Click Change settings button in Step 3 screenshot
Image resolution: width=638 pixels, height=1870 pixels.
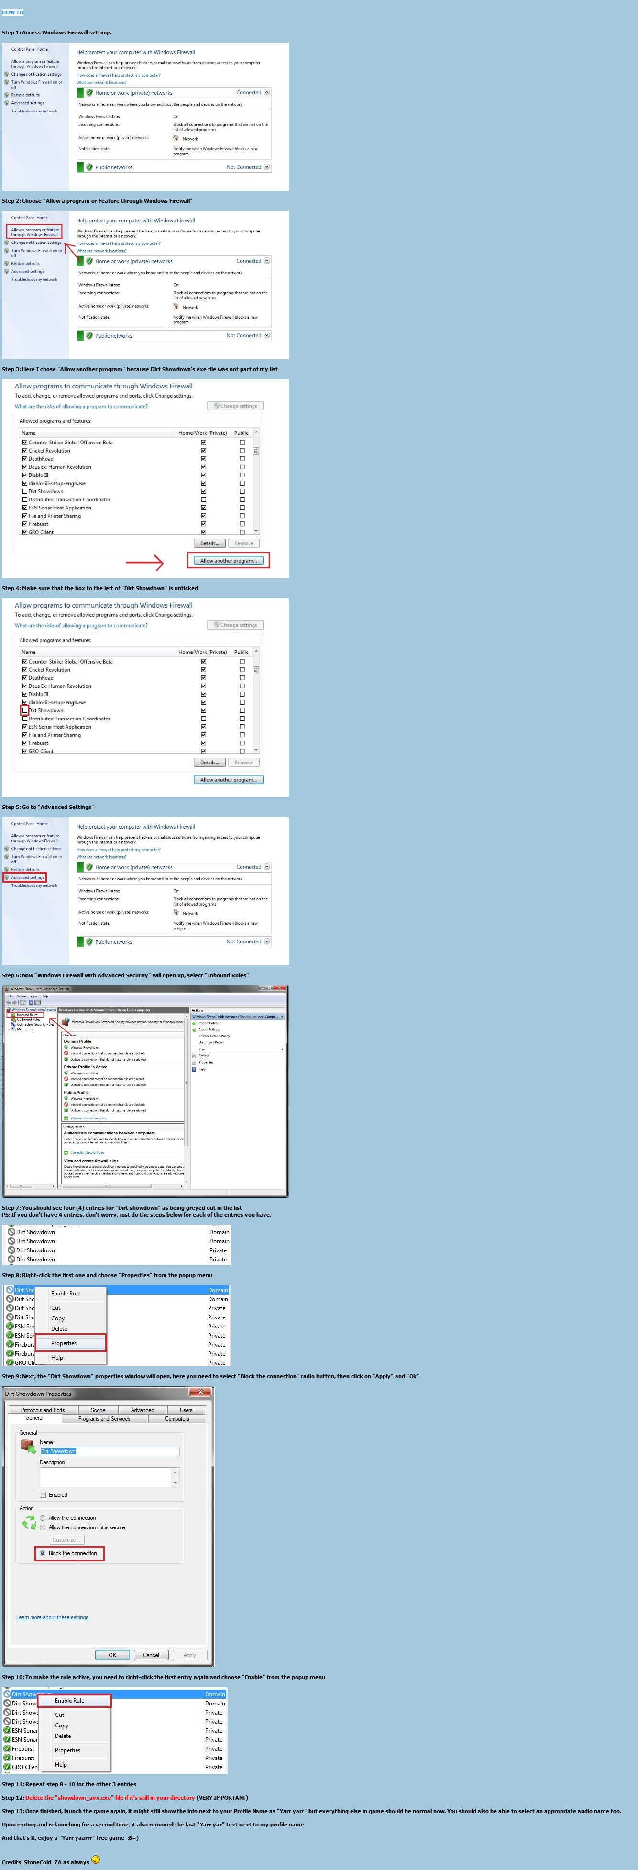[x=235, y=406]
